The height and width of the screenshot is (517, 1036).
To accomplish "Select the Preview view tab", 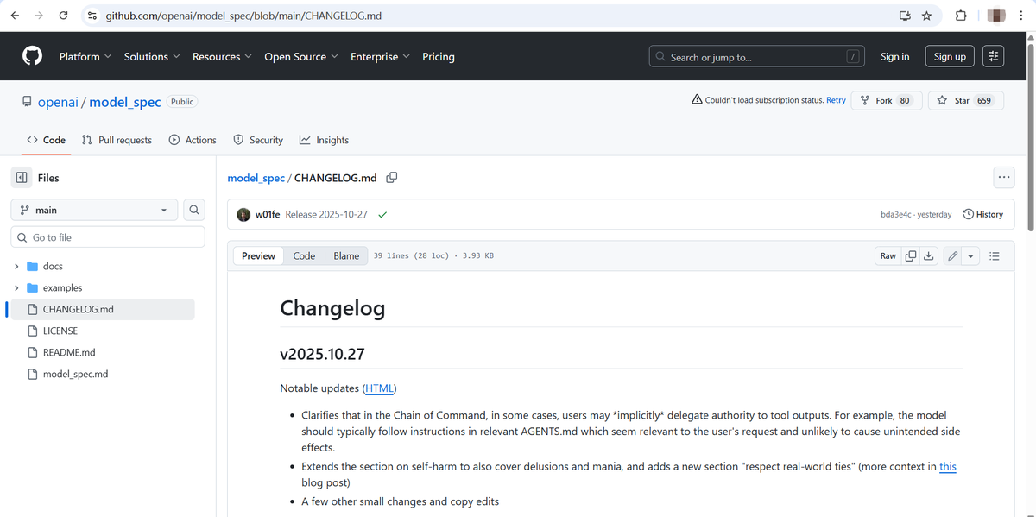I will (258, 255).
